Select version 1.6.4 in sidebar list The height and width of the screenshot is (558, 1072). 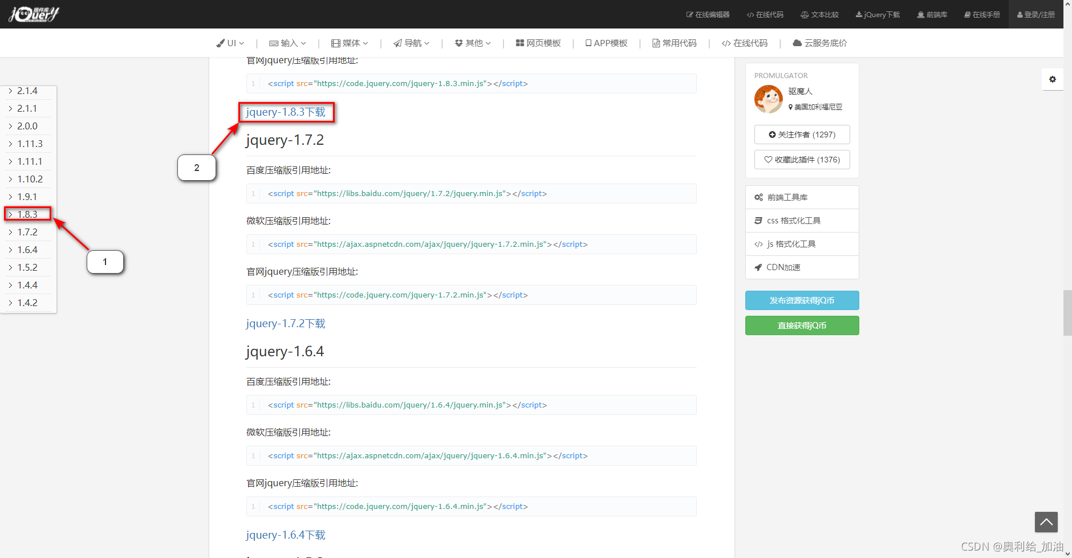(28, 250)
